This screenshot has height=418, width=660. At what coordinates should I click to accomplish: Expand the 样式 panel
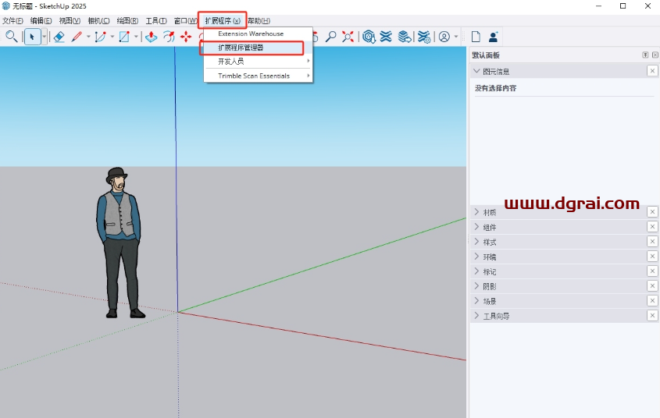(476, 242)
